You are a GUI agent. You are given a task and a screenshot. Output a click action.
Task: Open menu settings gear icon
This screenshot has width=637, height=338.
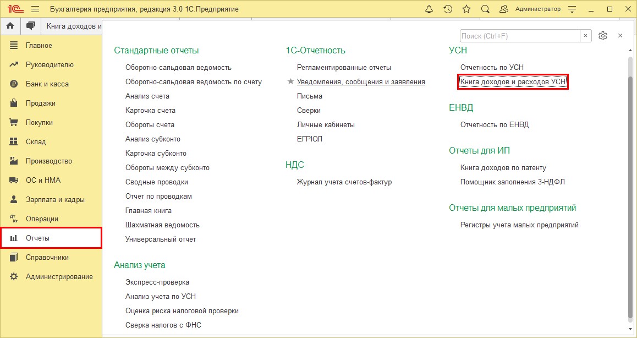[603, 36]
